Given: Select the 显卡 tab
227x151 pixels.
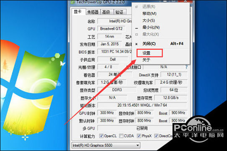Looking at the screenshot, I should (x=78, y=12).
